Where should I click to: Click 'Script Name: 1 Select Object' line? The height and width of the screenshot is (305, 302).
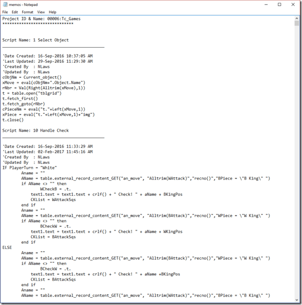click(x=35, y=40)
